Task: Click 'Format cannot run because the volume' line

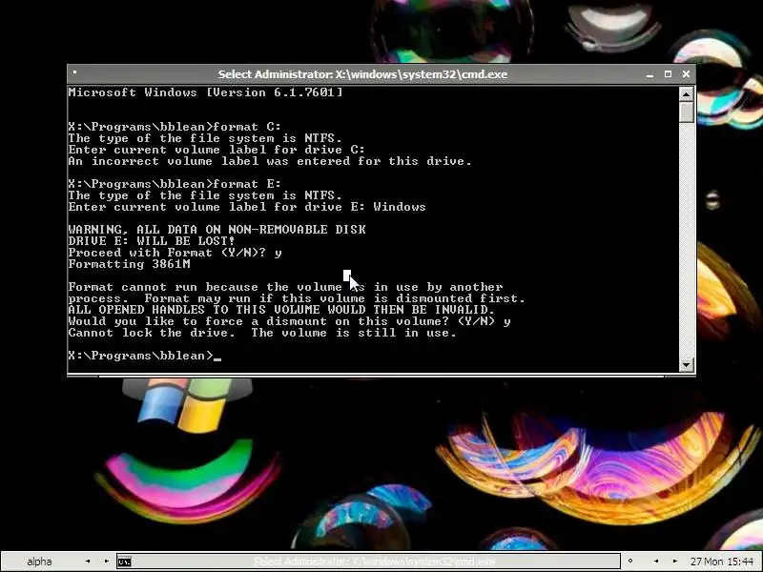Action: point(285,287)
